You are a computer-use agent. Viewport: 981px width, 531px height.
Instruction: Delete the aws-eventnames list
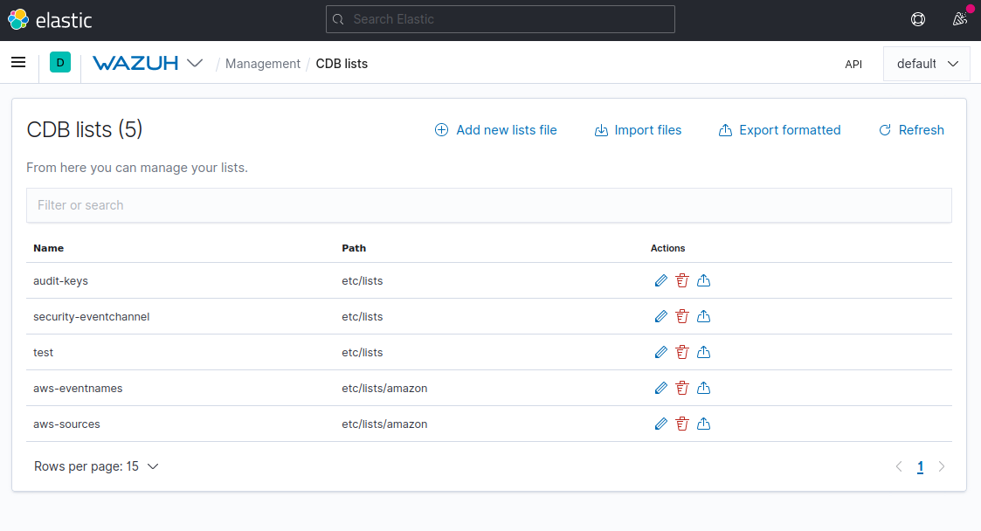click(x=682, y=388)
